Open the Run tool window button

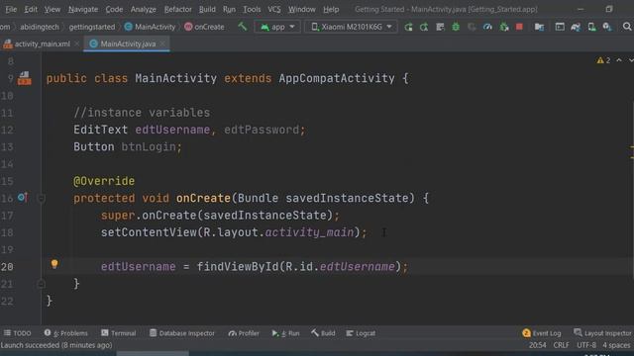tap(285, 333)
